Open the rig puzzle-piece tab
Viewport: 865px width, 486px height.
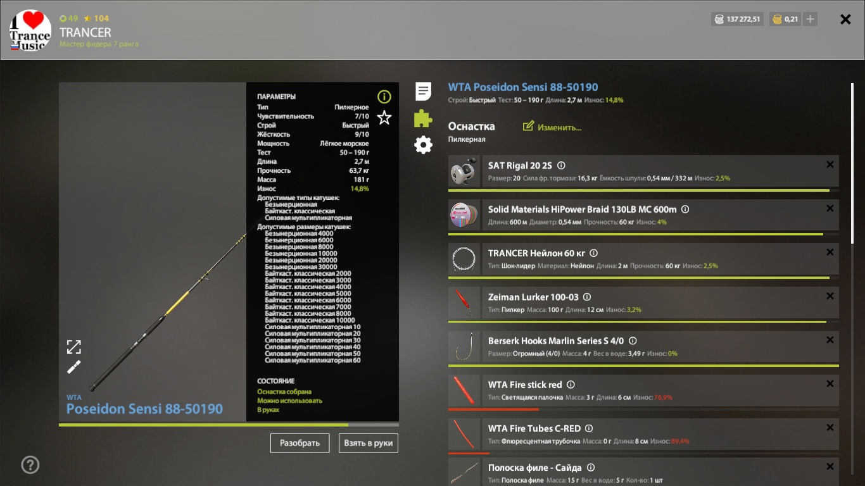423,118
